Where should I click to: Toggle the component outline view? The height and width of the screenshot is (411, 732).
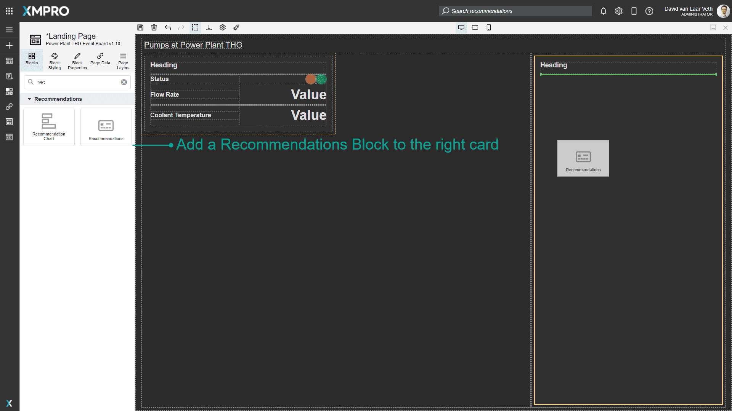point(195,27)
